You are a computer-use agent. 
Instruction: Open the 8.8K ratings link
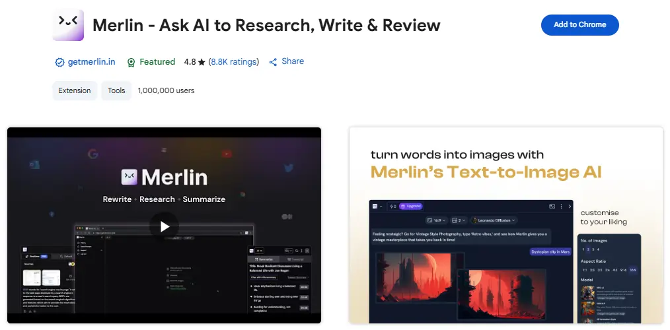[x=234, y=62]
